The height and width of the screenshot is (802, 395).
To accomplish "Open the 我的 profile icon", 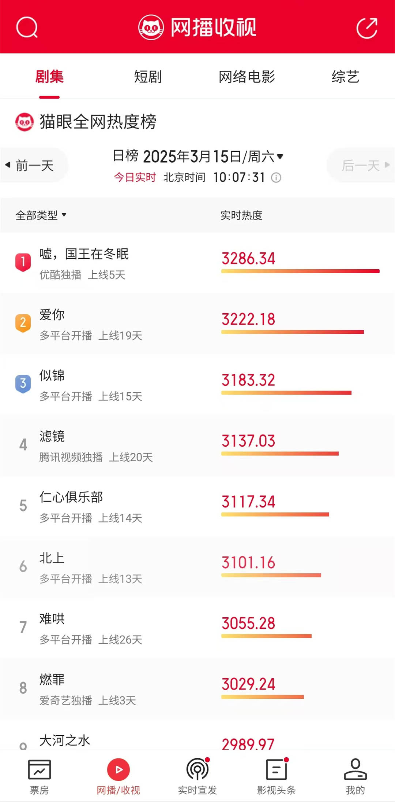I will point(355,769).
